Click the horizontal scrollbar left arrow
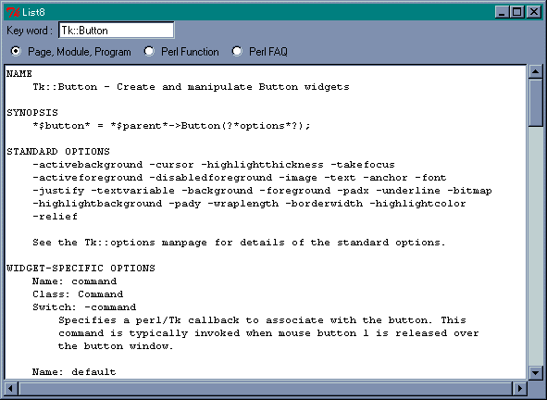 pyautogui.click(x=11, y=388)
